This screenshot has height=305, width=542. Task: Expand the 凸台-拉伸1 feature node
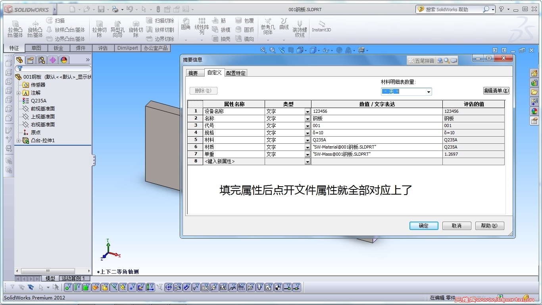click(x=19, y=141)
